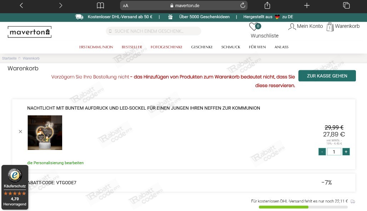Image resolution: width=367 pixels, height=211 pixels.
Task: Click the Warenkorb page heading
Action: (x=23, y=68)
